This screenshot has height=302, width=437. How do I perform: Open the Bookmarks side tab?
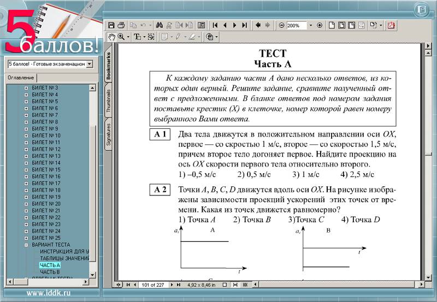pos(108,66)
